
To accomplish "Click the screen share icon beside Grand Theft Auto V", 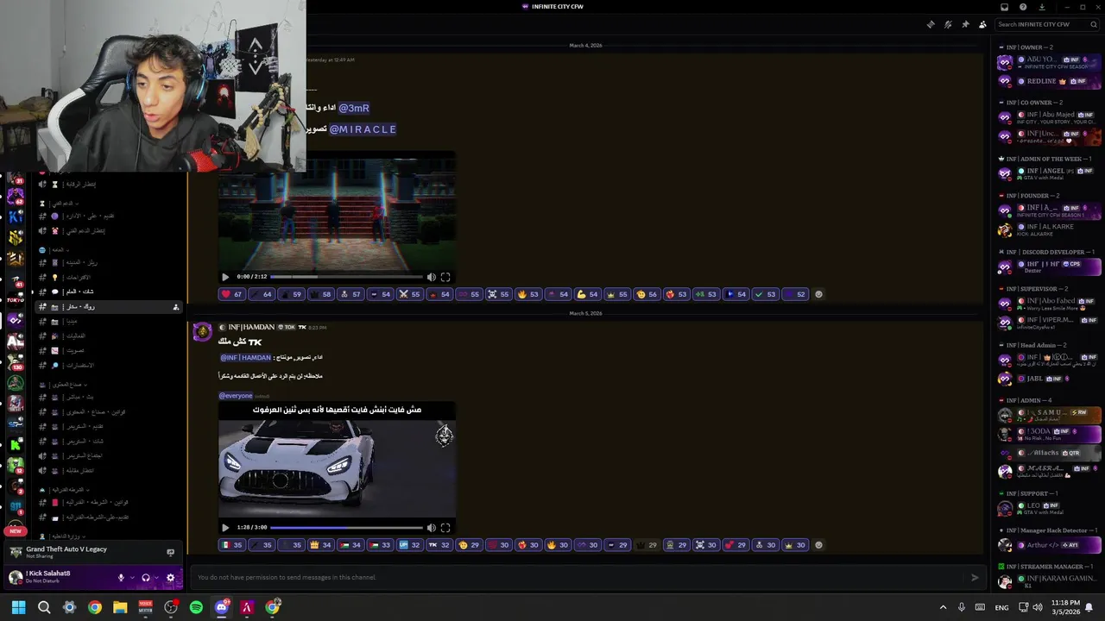I will click(x=170, y=552).
